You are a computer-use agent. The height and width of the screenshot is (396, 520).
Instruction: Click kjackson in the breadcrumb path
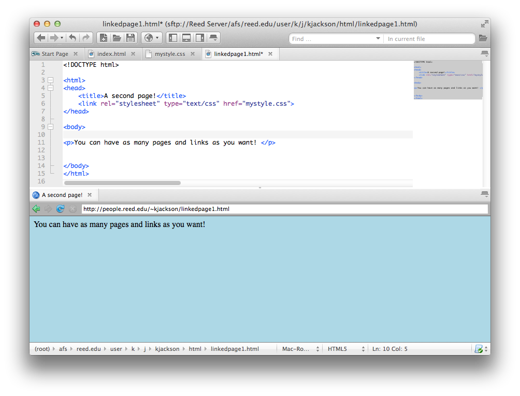pyautogui.click(x=167, y=349)
